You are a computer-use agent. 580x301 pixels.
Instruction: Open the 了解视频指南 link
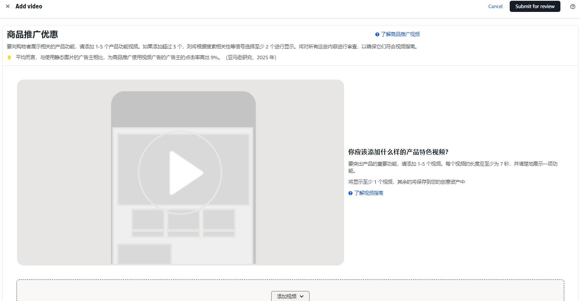coord(368,193)
